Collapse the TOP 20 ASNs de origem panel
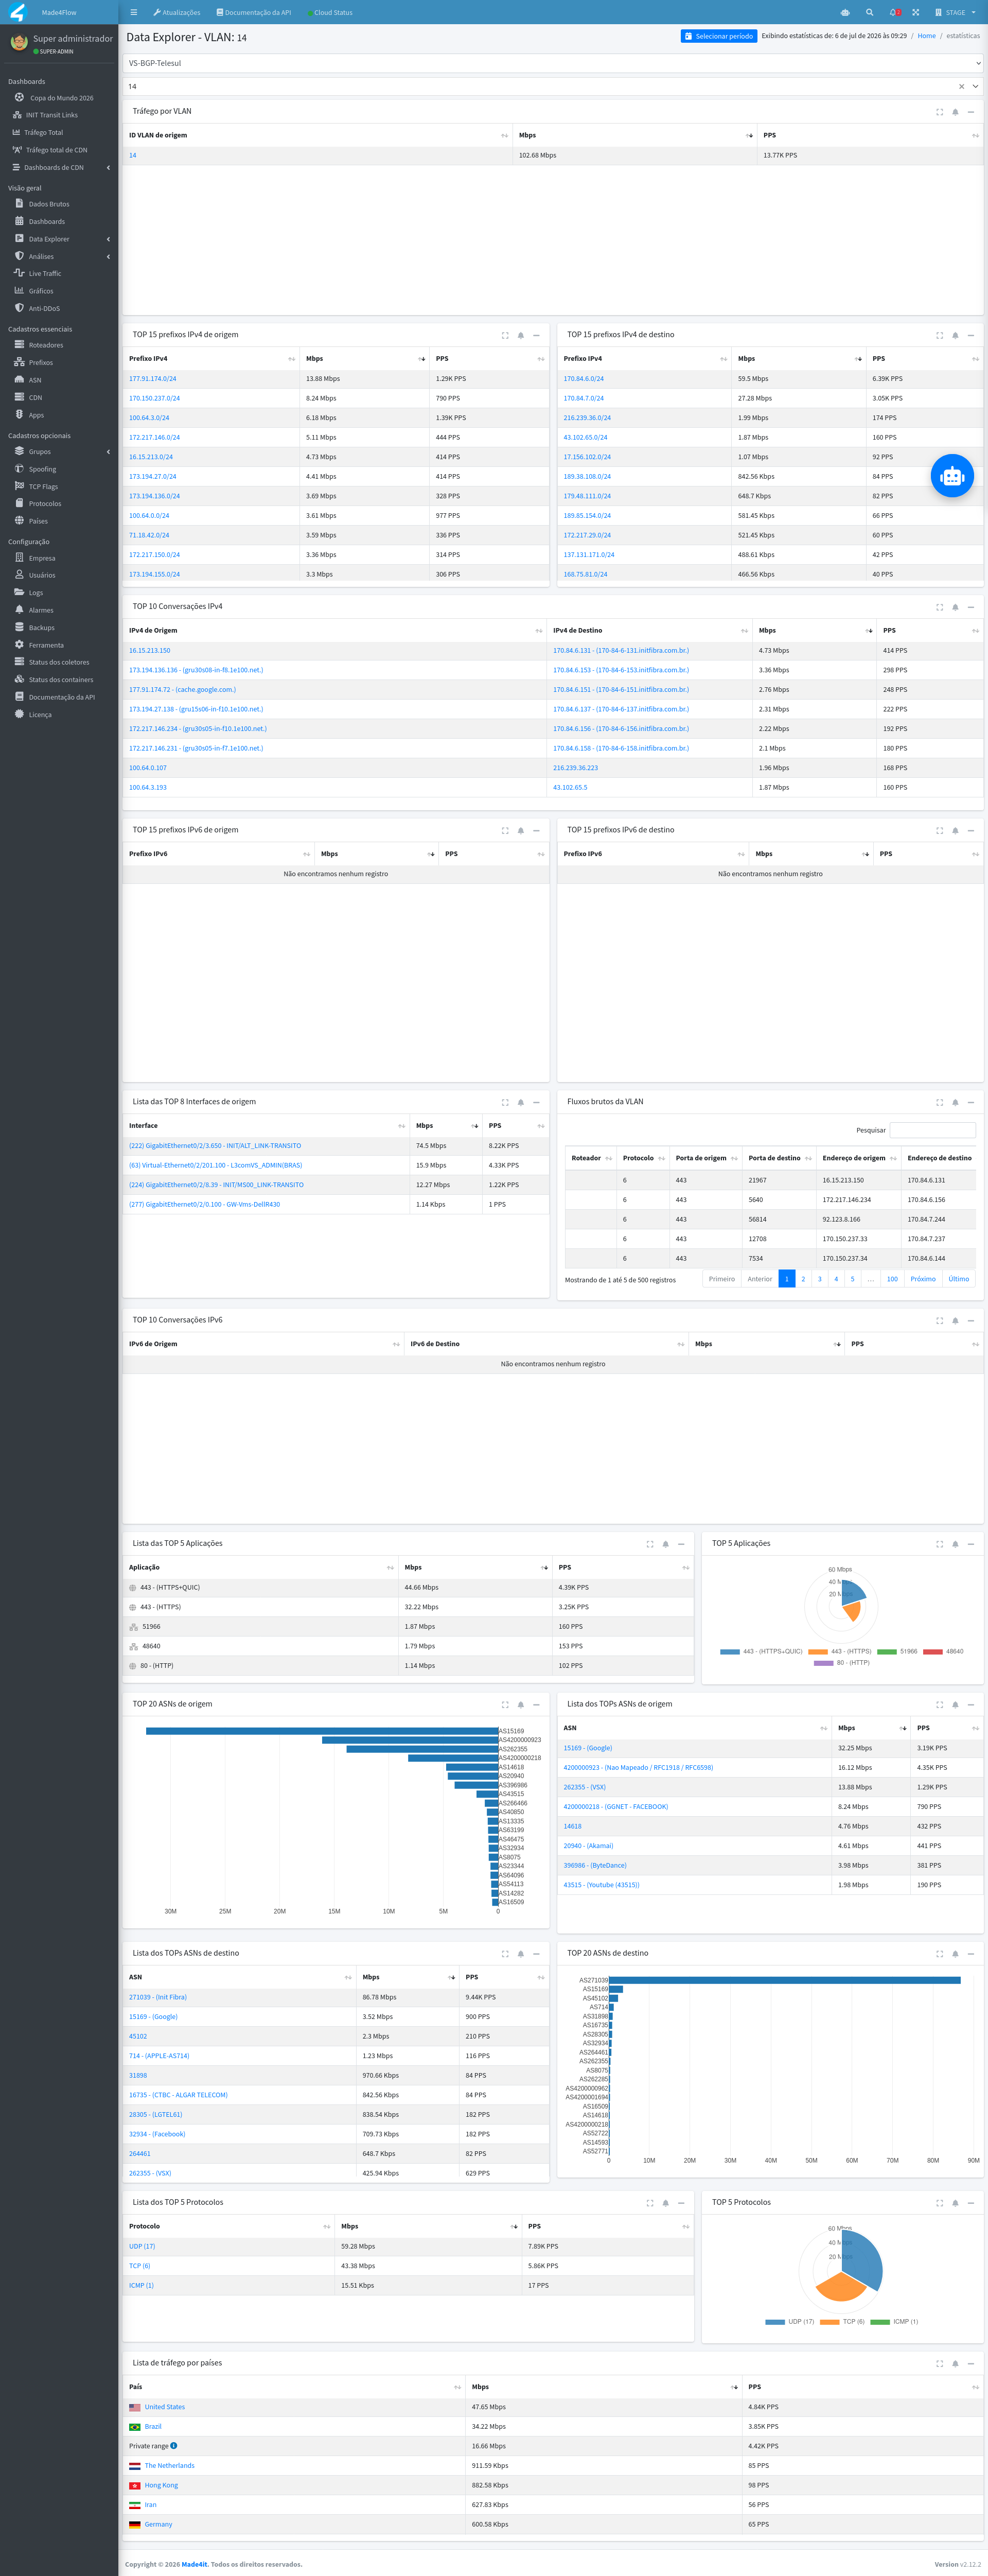This screenshot has width=988, height=2576. [x=536, y=1704]
